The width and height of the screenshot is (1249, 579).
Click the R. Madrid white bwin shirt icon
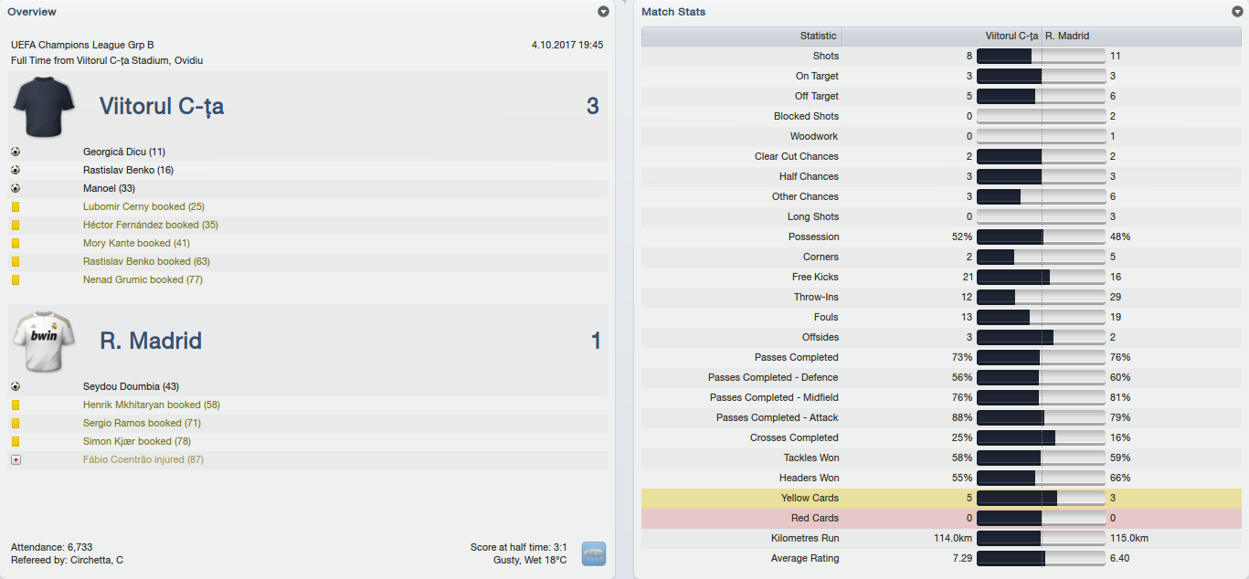(x=44, y=341)
